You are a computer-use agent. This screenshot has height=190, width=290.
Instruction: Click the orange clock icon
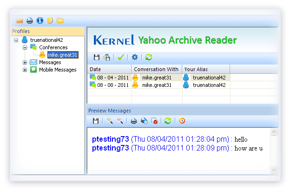coord(182,121)
